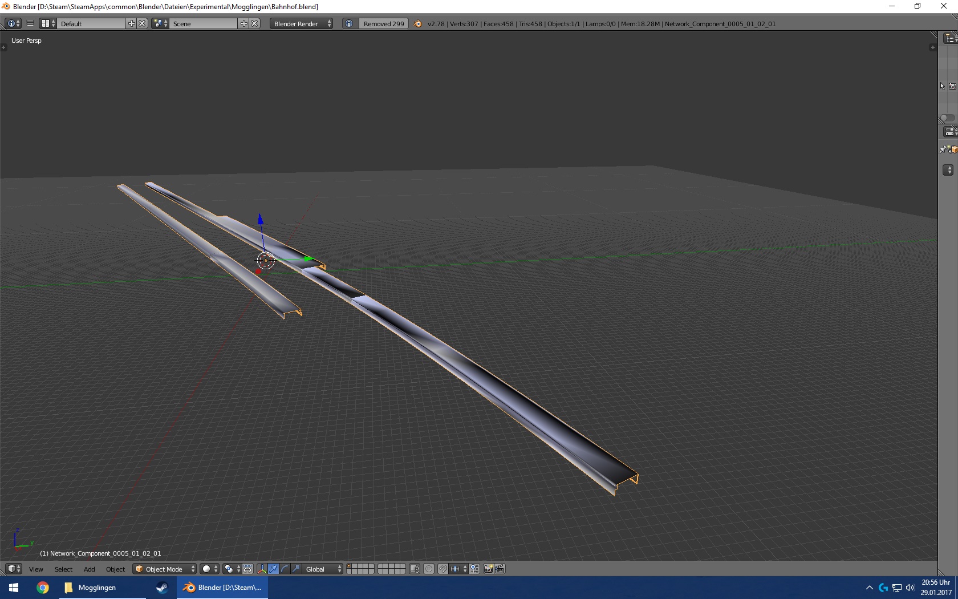
Task: Browse screen layouts next to Default
Action: tap(48, 23)
